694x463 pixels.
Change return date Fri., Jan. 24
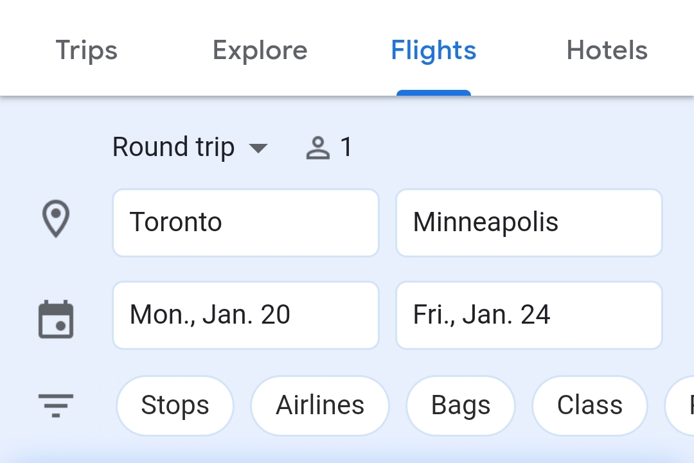(529, 315)
